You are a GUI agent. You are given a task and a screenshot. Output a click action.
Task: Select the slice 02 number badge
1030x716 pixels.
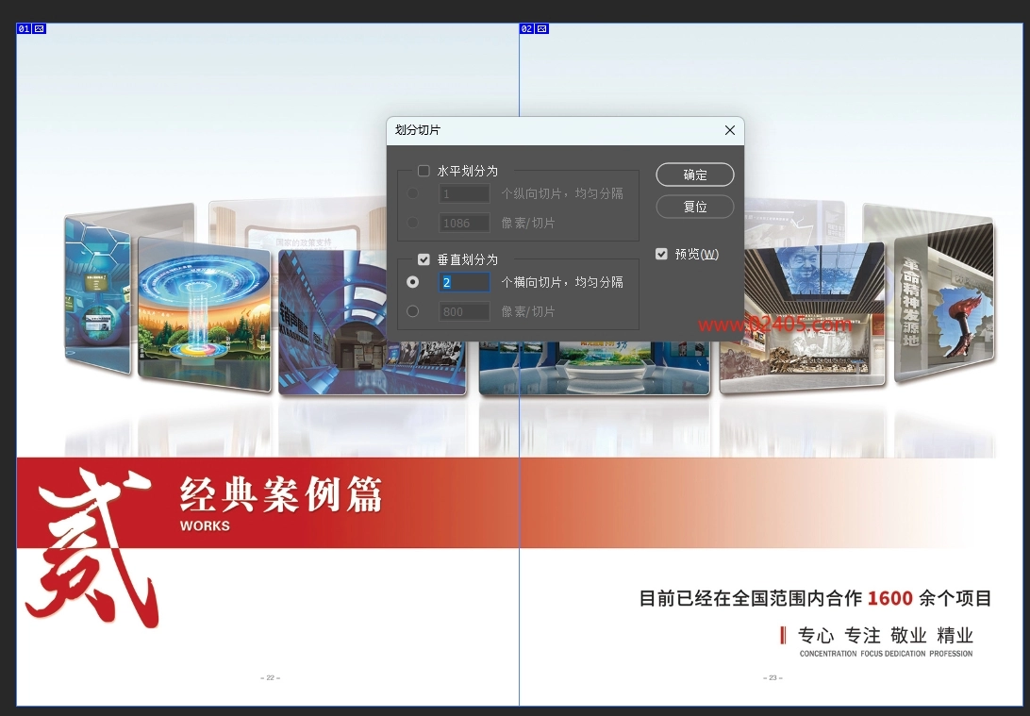pos(527,29)
